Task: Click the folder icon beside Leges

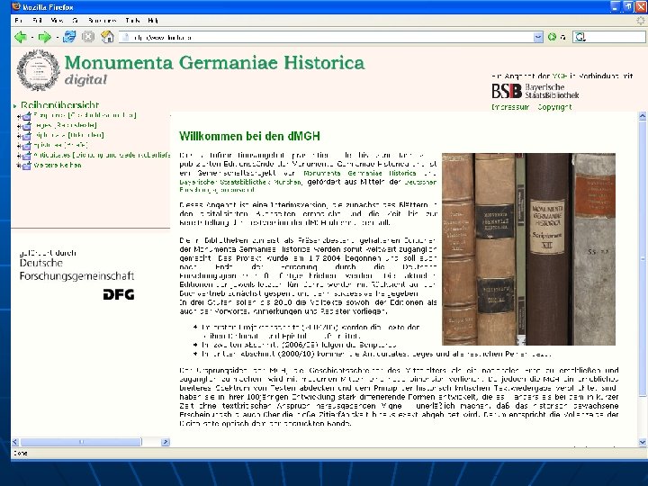Action: pos(27,126)
